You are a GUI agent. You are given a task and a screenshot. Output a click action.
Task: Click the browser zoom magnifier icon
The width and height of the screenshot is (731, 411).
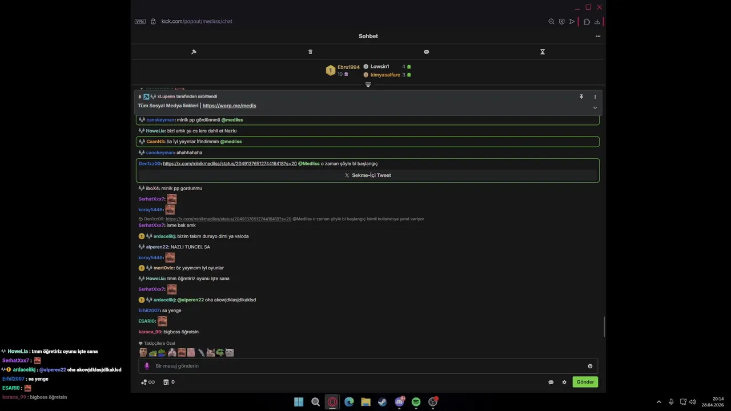551,22
